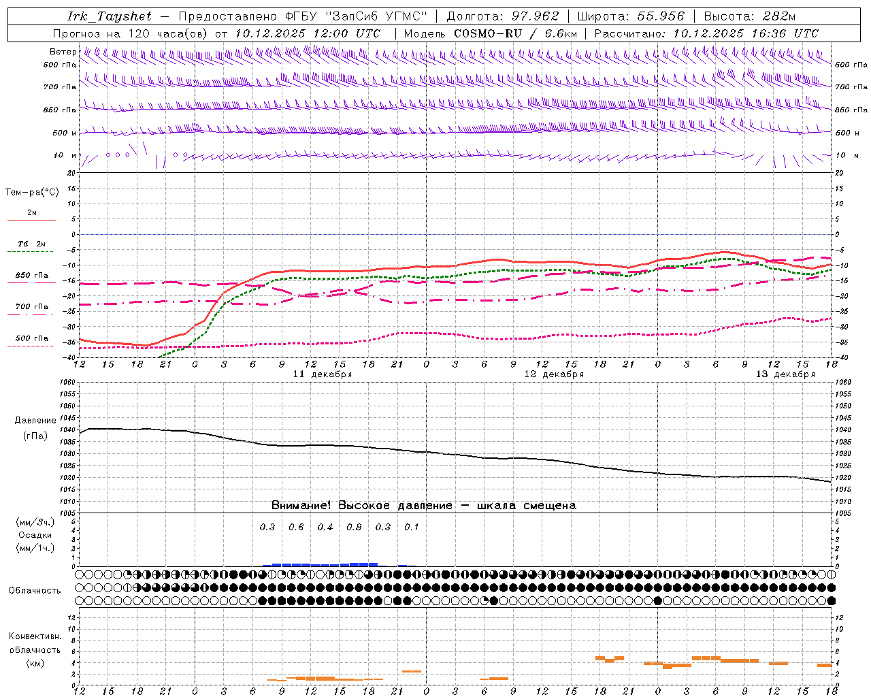
Task: Click the "Конвективн." convective cloud label
Action: tap(35, 636)
